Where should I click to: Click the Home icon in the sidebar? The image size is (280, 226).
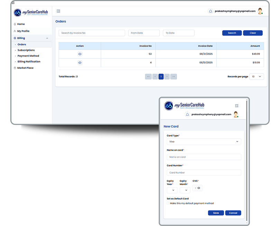[x=15, y=24]
